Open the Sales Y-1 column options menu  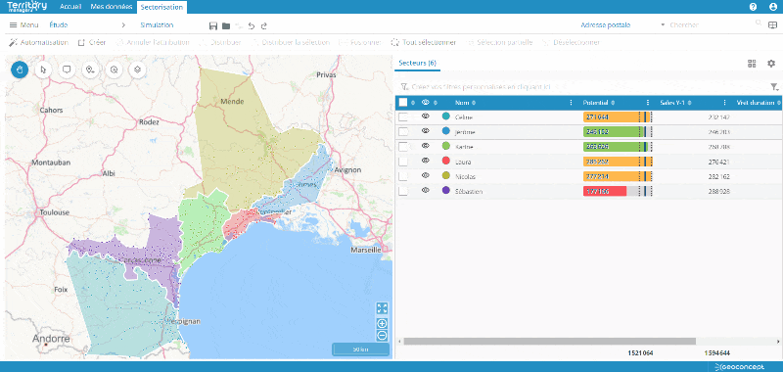pyautogui.click(x=724, y=103)
